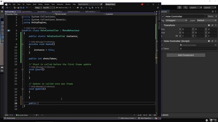The width and height of the screenshot is (218, 122).
Task: Open the Edit menu
Action: [14, 4]
